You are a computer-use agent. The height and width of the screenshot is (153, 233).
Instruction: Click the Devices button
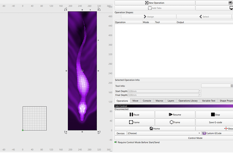coord(121,133)
